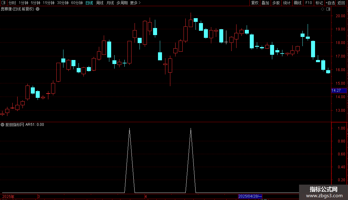Click the 复权 adjustment button
348x200 pixels.
pyautogui.click(x=255, y=3)
